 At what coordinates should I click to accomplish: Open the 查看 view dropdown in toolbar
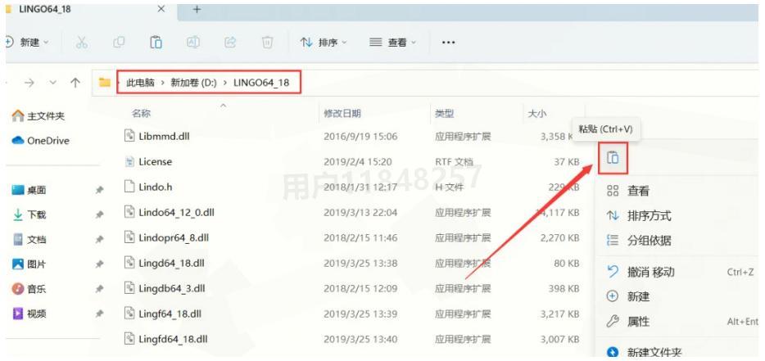click(393, 43)
